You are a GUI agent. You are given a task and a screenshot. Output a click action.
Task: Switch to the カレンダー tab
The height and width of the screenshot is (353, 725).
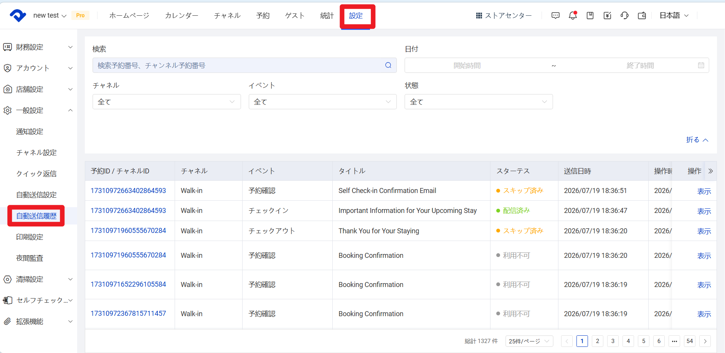[182, 16]
